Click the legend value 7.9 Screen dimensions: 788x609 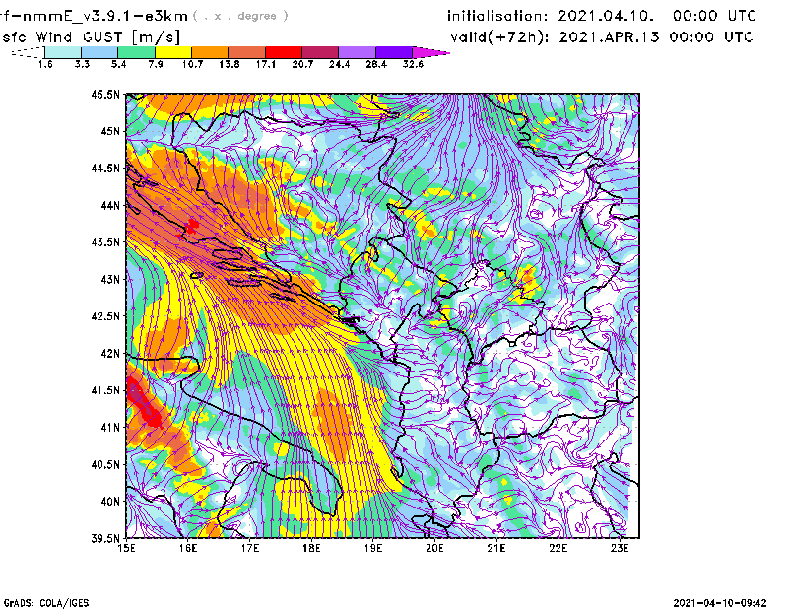[156, 64]
